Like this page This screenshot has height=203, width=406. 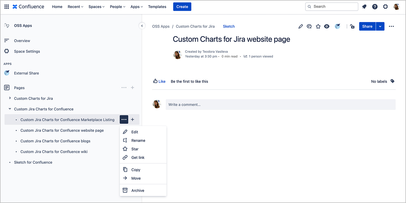(x=159, y=81)
